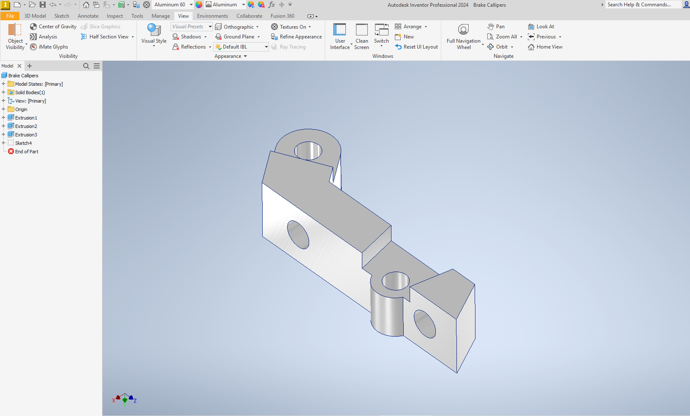
Task: Enable Clean Screen mode
Action: click(361, 36)
